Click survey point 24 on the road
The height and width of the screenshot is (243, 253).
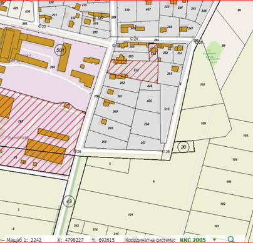(x=134, y=39)
